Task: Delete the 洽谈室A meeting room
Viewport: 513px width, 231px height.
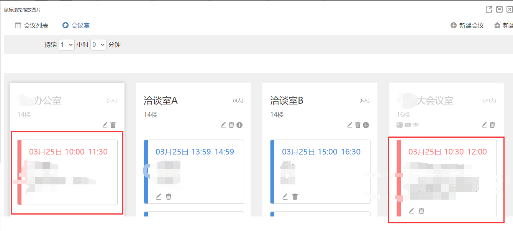Action: click(231, 125)
